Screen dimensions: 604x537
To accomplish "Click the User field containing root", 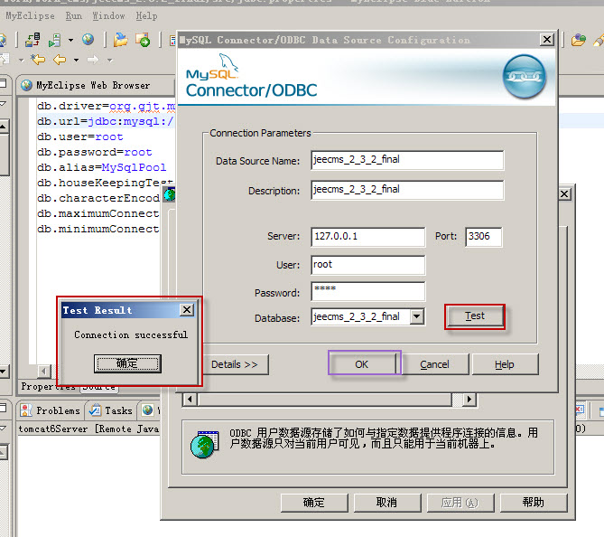I will 367,265.
